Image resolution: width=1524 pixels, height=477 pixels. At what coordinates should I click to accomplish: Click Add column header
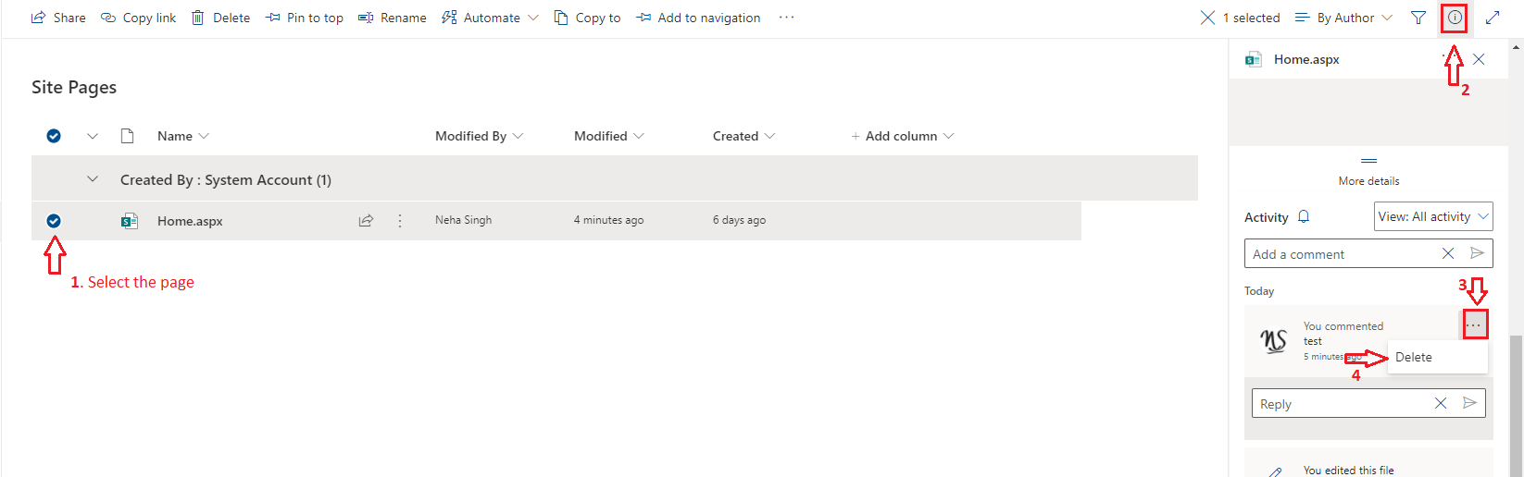tap(902, 136)
